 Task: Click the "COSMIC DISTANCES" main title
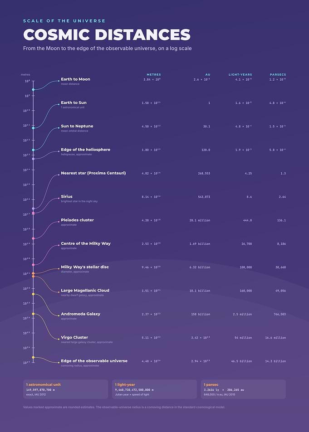pyautogui.click(x=107, y=35)
